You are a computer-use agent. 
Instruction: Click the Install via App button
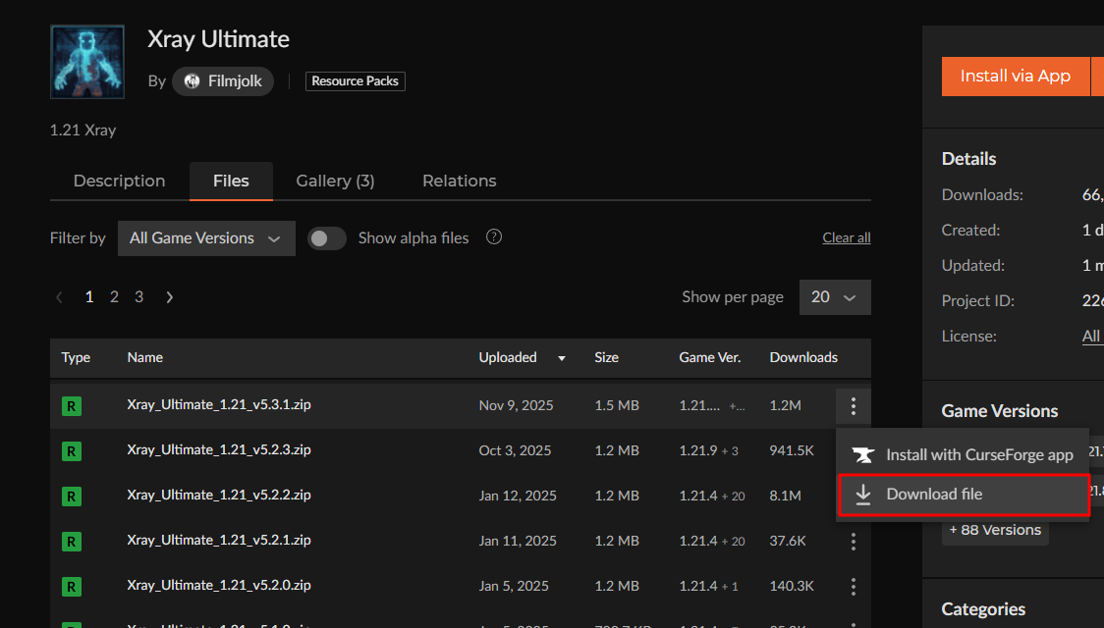click(1016, 76)
